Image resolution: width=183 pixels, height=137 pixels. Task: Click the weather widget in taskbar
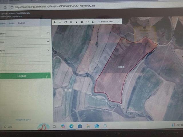point(177,125)
